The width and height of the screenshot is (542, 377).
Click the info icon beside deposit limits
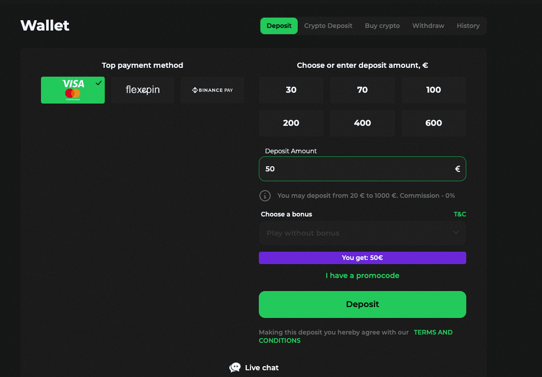265,196
